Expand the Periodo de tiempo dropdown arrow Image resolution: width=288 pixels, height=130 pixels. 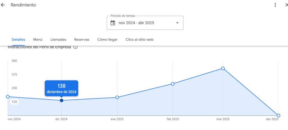coord(177,23)
